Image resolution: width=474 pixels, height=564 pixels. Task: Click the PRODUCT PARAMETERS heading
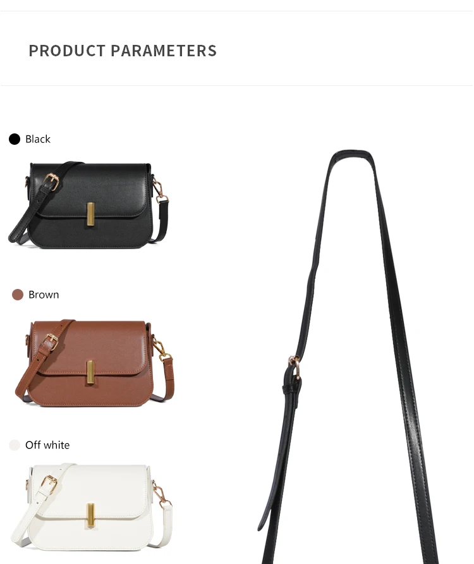(x=123, y=51)
